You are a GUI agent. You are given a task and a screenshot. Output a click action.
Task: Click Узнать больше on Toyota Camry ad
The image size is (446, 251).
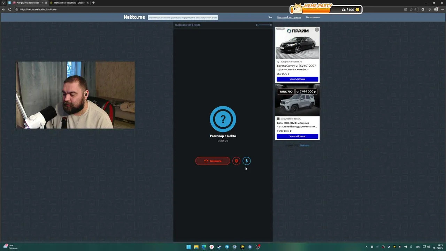click(297, 79)
